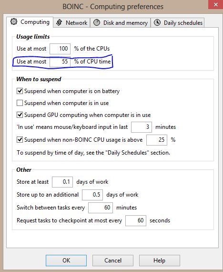This screenshot has height=272, width=223.
Task: Enable Suspend when computer is in use
Action: coord(20,103)
